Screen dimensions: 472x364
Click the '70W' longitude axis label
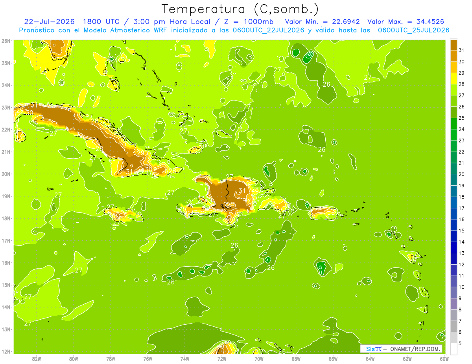pos(259,359)
